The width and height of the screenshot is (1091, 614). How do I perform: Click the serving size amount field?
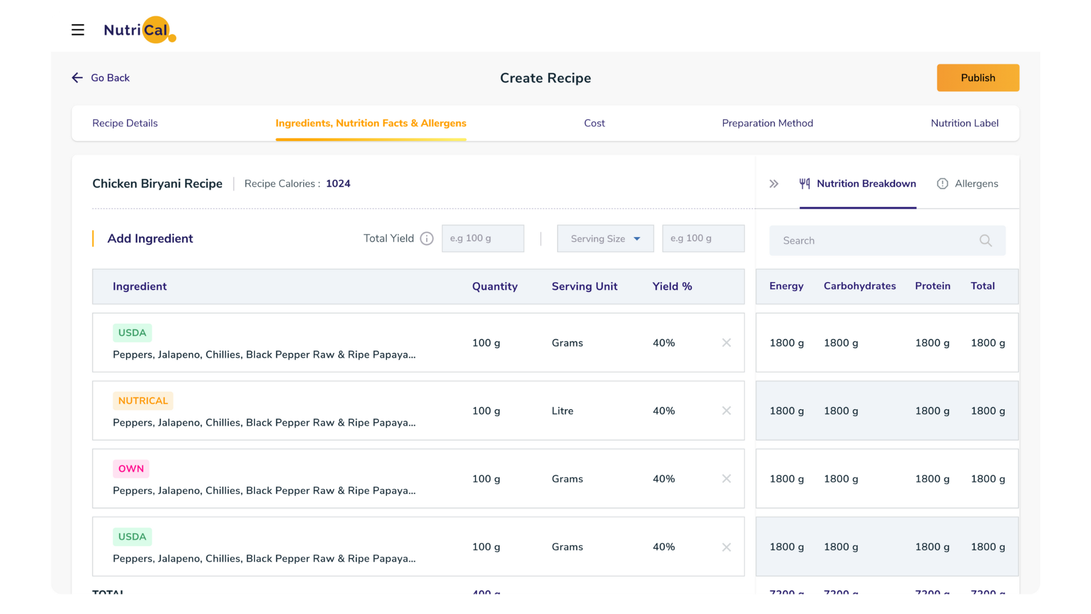point(703,239)
